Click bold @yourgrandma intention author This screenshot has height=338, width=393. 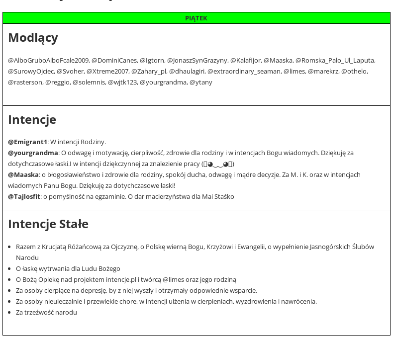point(33,153)
